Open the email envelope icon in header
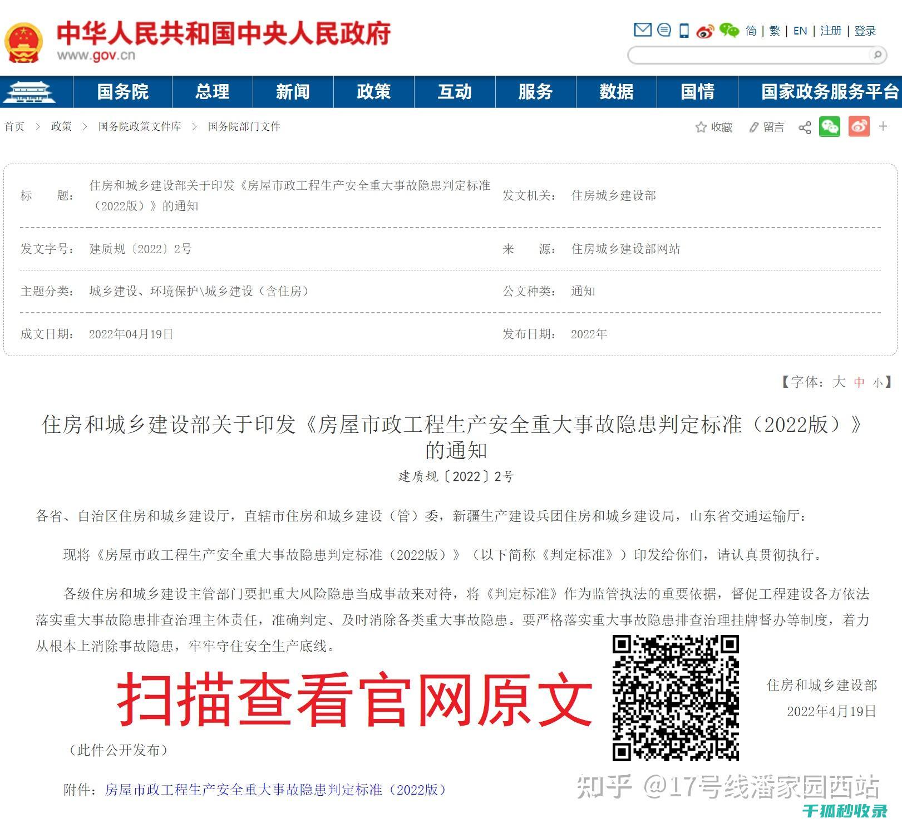 tap(643, 29)
